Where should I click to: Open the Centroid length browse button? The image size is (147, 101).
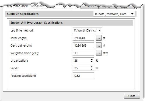(x=99, y=45)
